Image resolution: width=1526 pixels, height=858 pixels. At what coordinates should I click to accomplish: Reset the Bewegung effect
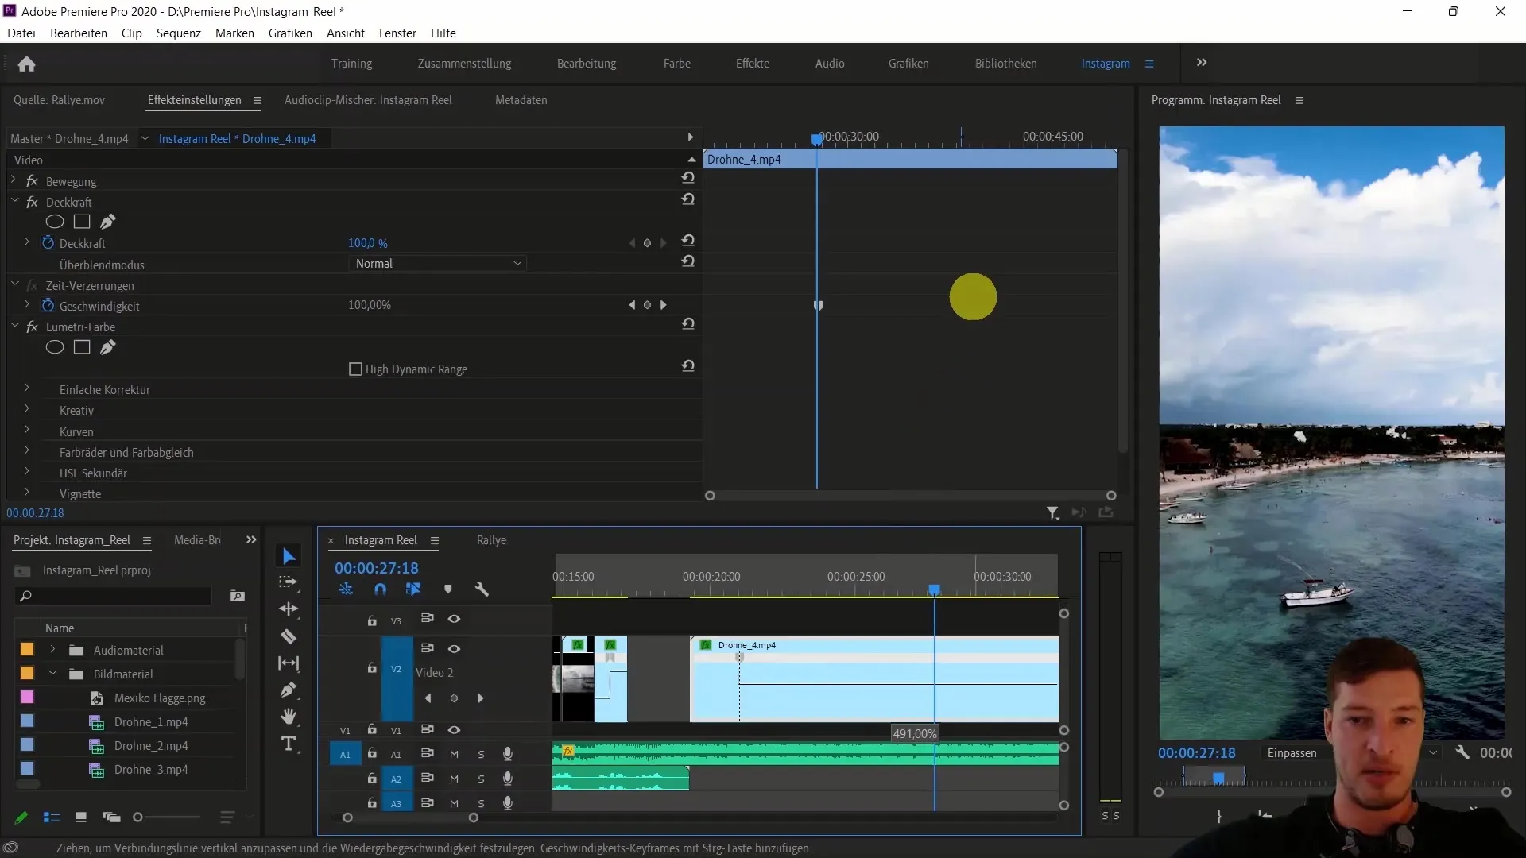688,178
